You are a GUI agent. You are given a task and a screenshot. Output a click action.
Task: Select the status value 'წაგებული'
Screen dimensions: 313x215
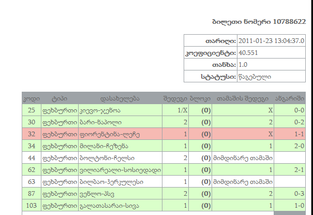pyautogui.click(x=255, y=77)
